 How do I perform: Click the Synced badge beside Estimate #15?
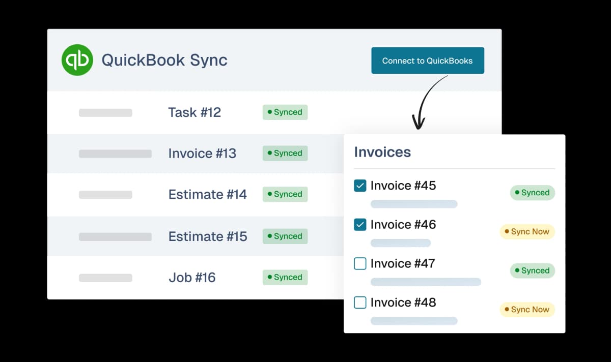tap(285, 236)
